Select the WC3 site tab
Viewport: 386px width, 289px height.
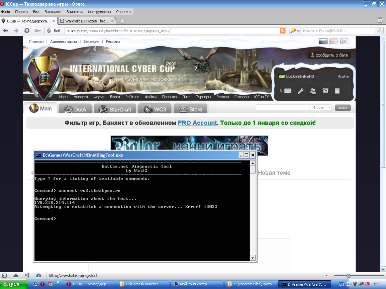tap(155, 109)
